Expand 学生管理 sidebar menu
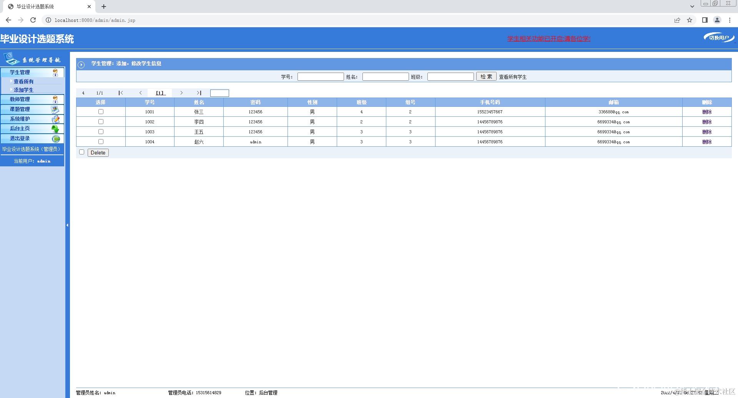The height and width of the screenshot is (398, 738). (32, 72)
